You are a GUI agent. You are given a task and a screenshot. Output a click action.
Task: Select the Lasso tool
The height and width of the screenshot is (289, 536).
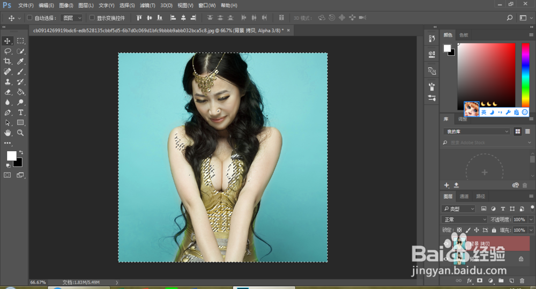coord(8,51)
